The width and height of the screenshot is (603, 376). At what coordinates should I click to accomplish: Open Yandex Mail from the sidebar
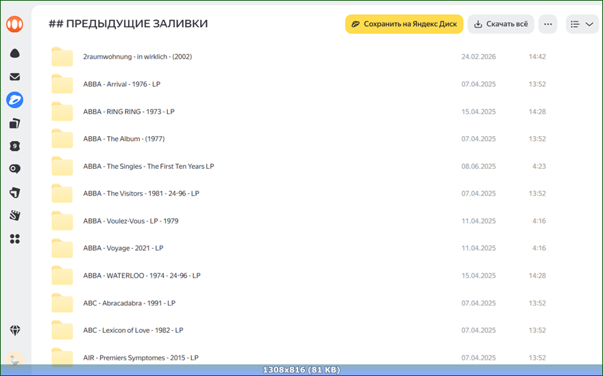[14, 77]
